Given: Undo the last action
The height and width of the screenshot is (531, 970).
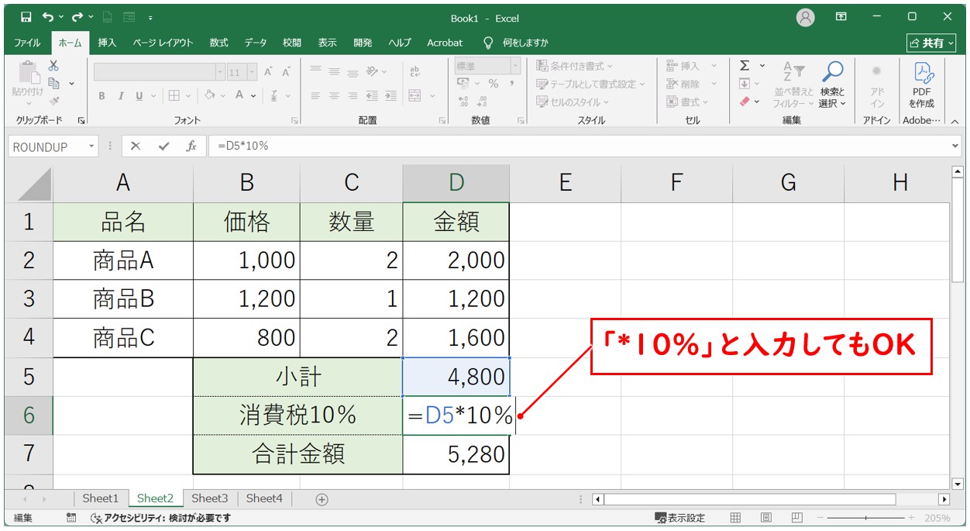Looking at the screenshot, I should coord(48,17).
